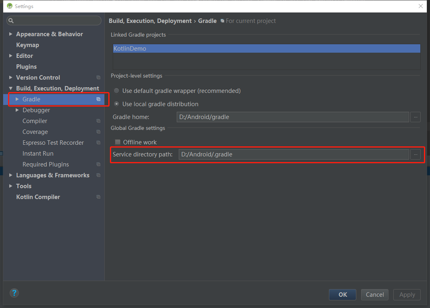Open Instant Run settings page

[38, 153]
